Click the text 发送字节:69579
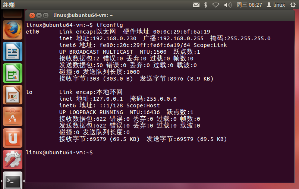Image resolution: width=299 pixels, height=189 pixels. (x=170, y=139)
